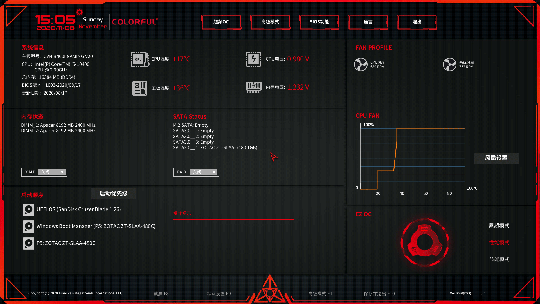Open 高级模式 advanced mode tab
Viewport: 540px width, 304px height.
pos(270,21)
